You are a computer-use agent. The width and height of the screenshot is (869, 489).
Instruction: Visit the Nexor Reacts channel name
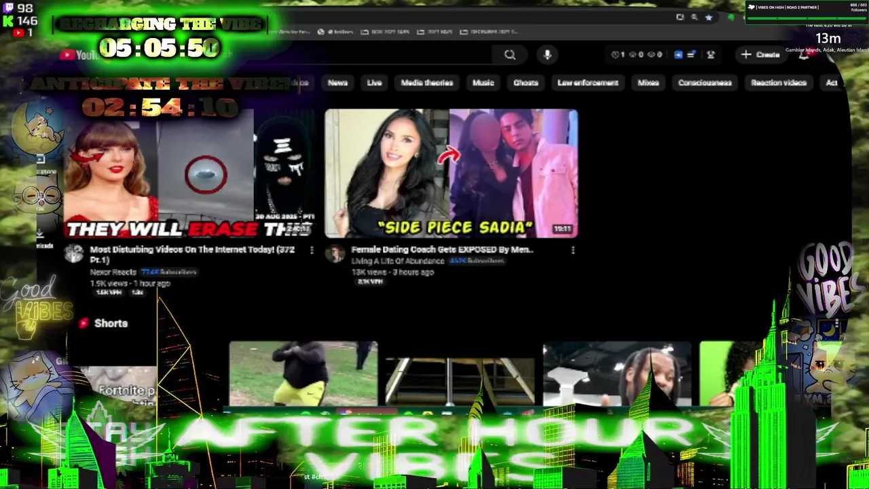[113, 272]
